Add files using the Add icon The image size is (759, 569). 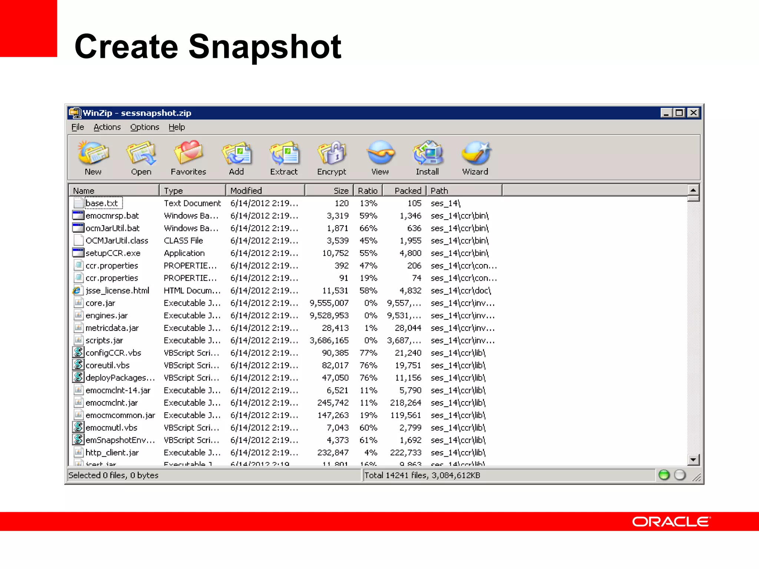coord(236,152)
